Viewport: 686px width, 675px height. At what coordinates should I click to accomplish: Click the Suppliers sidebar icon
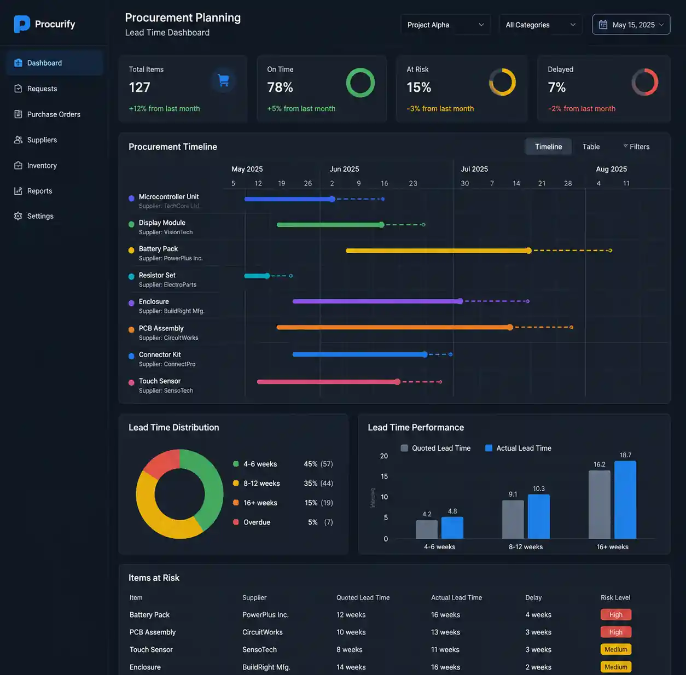[x=18, y=140]
